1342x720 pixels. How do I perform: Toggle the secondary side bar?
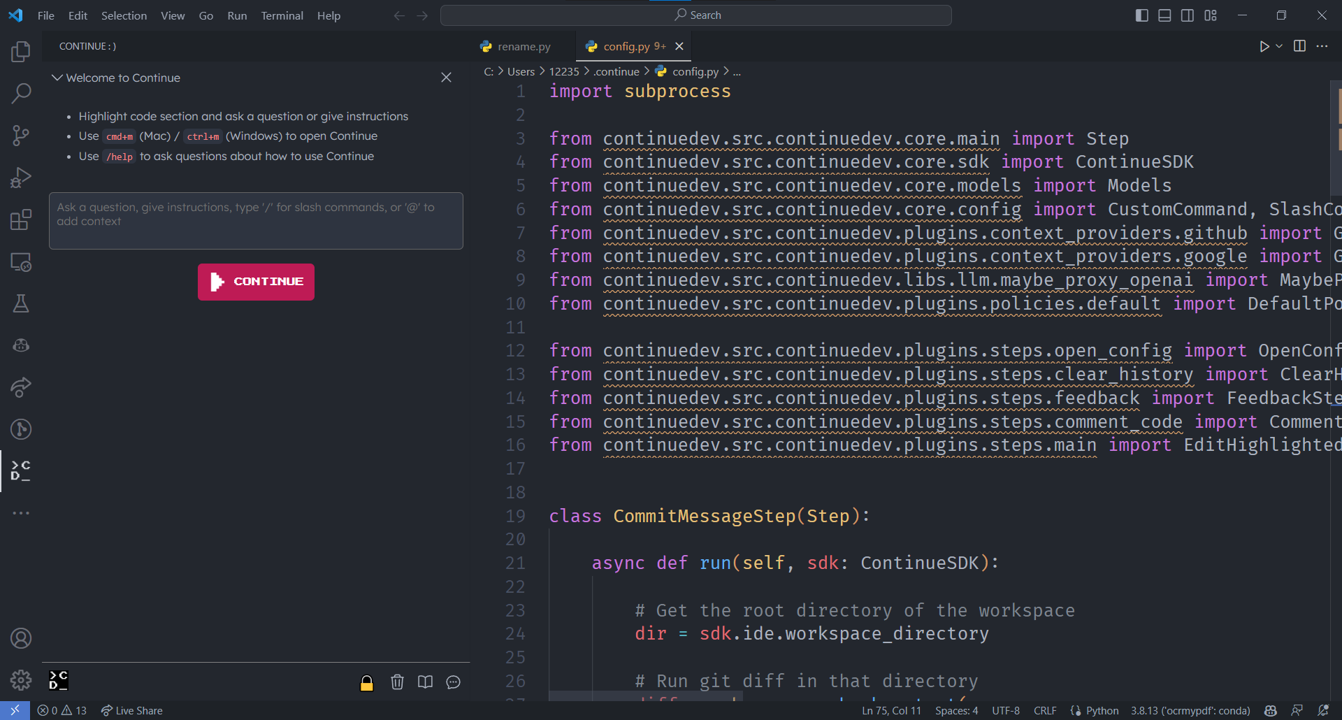point(1187,15)
